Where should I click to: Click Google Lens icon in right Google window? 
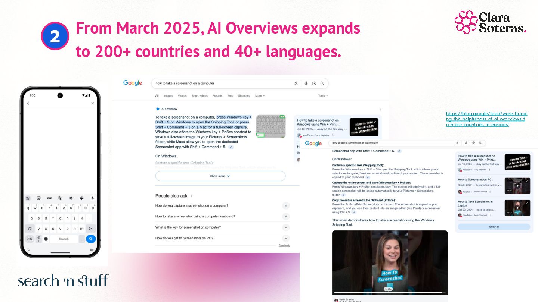pyautogui.click(x=473, y=143)
